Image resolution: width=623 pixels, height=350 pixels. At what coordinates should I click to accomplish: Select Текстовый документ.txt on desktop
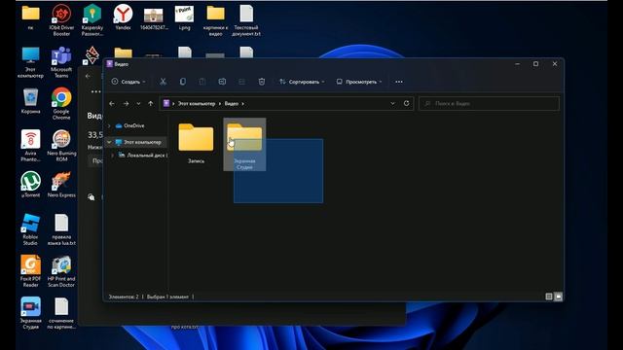[246, 20]
